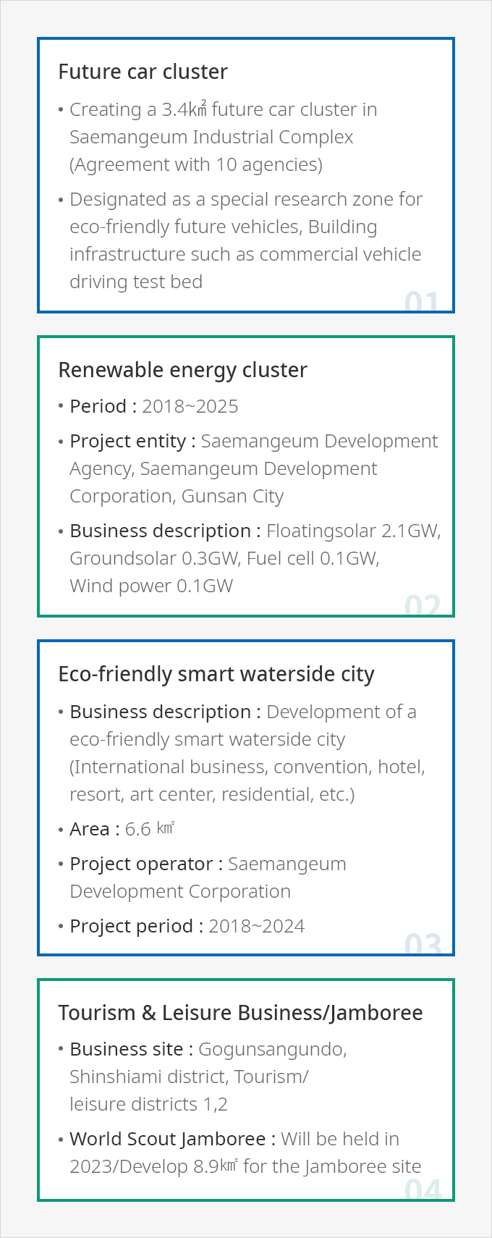
Task: Click the Wind power 0.1GW text line
Action: pos(151,586)
